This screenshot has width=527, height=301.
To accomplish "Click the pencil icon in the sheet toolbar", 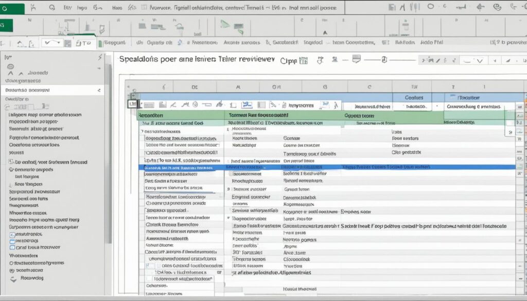I will coord(173,105).
